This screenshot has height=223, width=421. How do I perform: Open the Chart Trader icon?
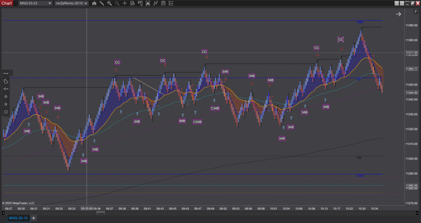click(x=140, y=3)
